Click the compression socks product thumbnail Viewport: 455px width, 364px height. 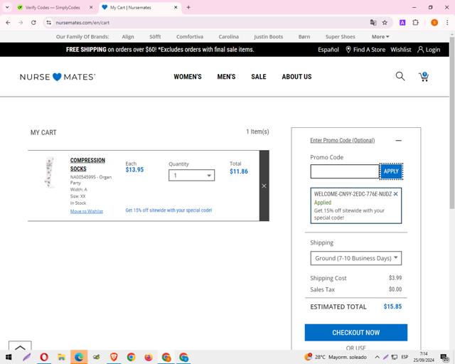(x=49, y=173)
